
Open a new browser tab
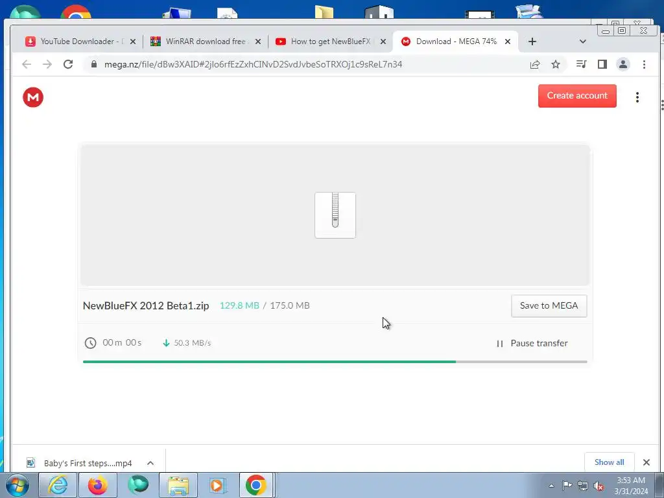(x=532, y=41)
